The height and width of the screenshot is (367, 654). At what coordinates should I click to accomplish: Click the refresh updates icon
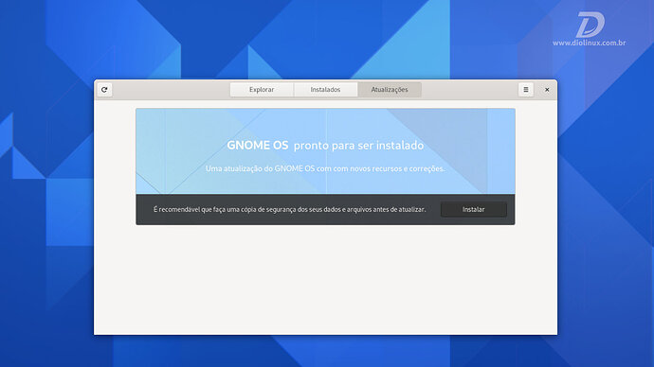pyautogui.click(x=104, y=90)
